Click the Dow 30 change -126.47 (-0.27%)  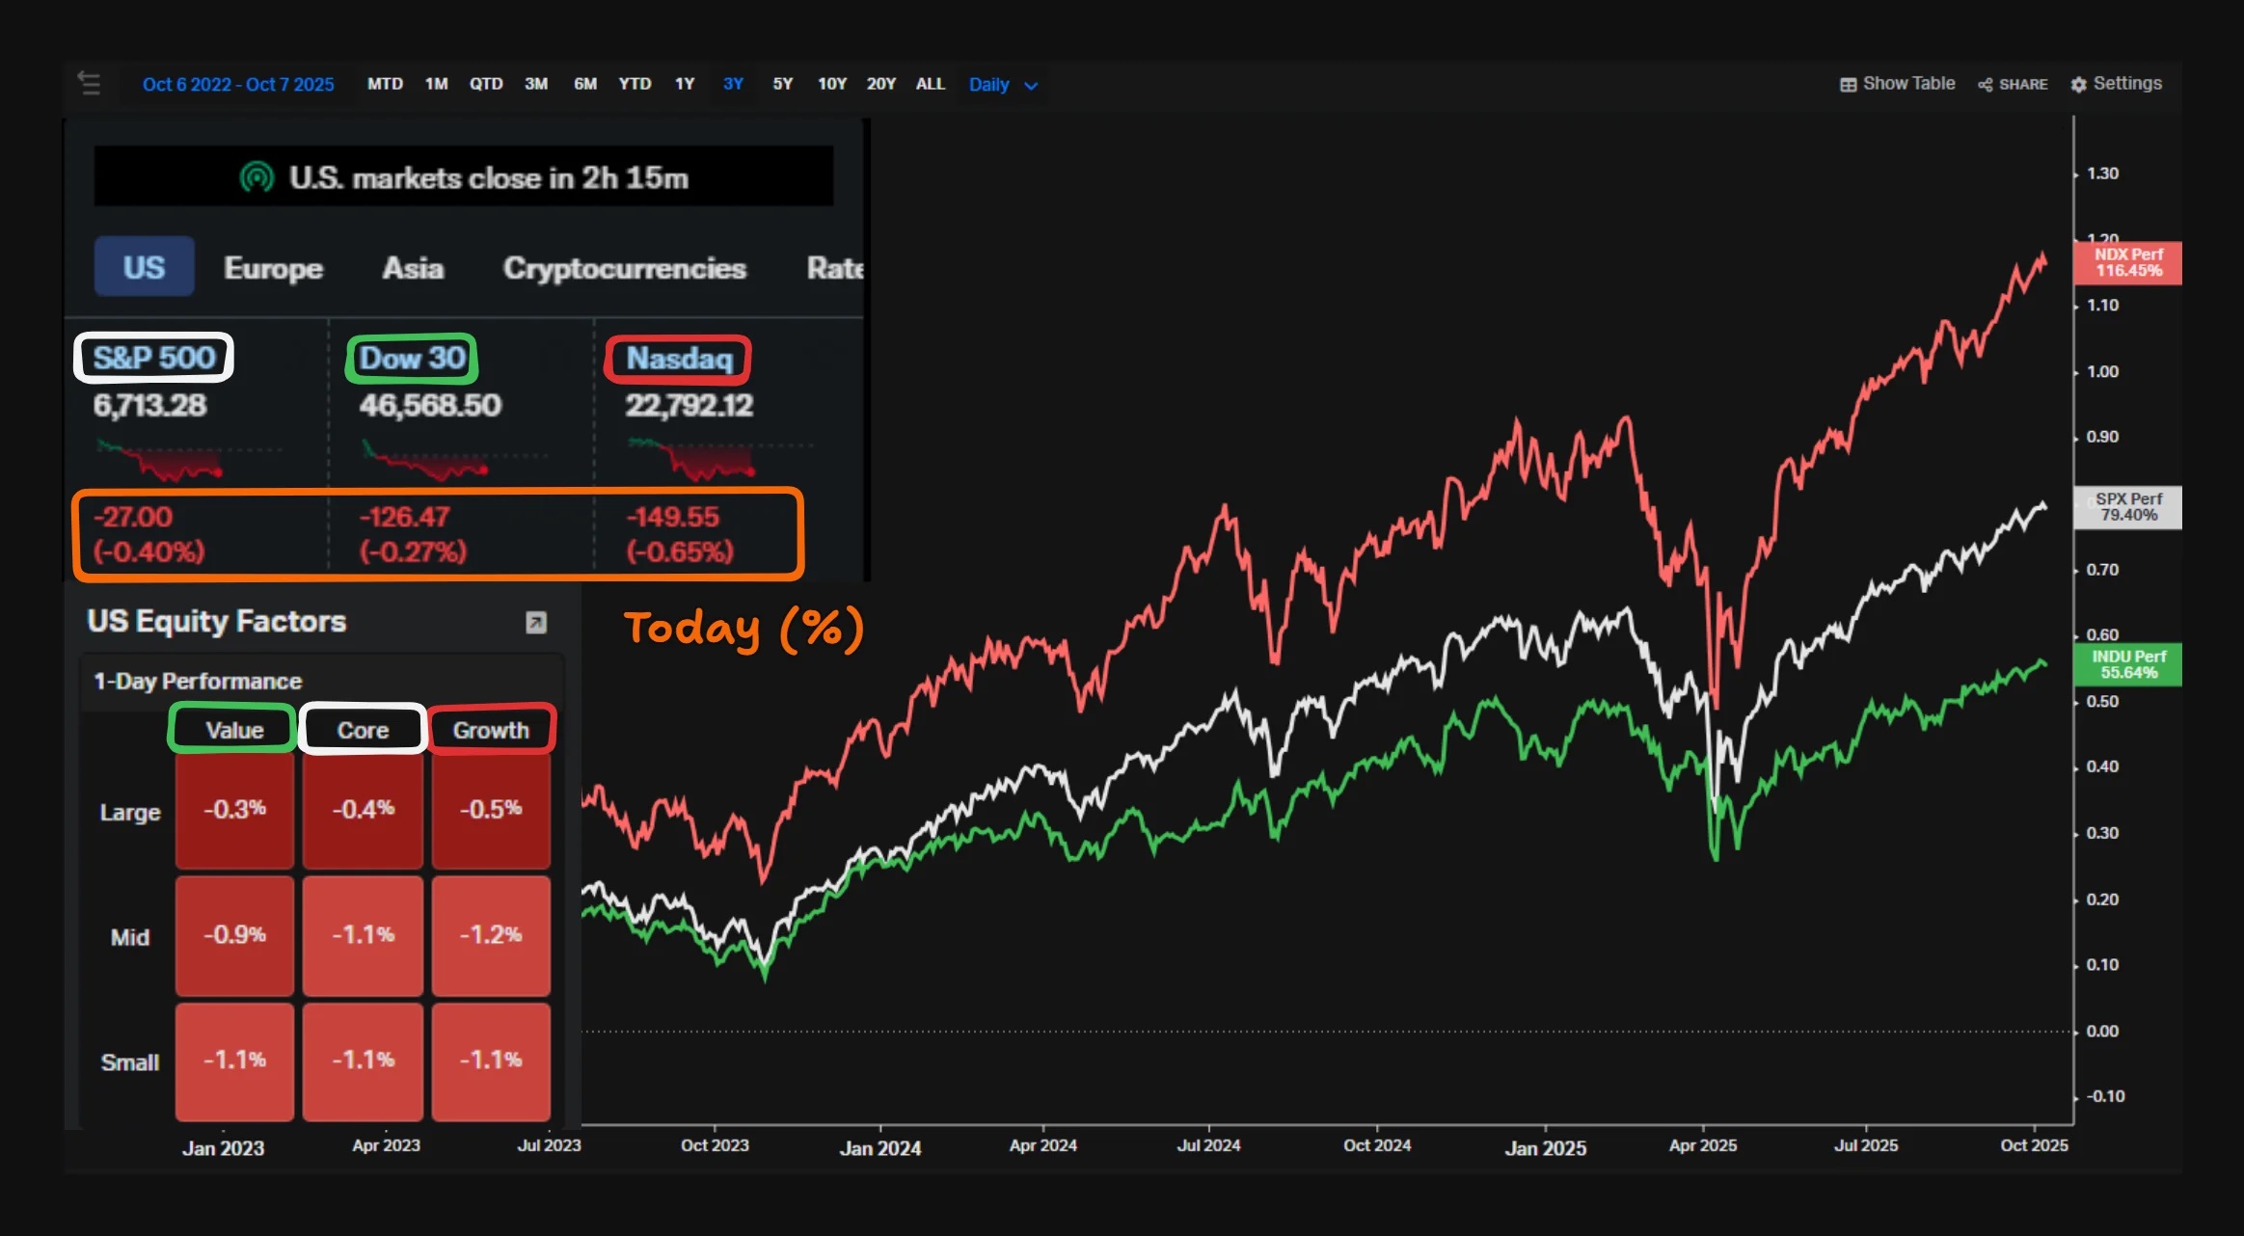click(x=413, y=534)
